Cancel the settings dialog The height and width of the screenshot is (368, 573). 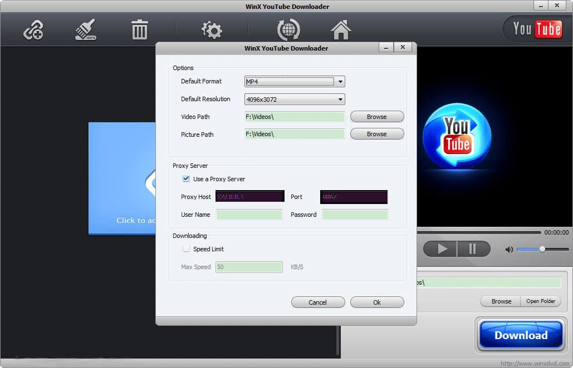(317, 302)
